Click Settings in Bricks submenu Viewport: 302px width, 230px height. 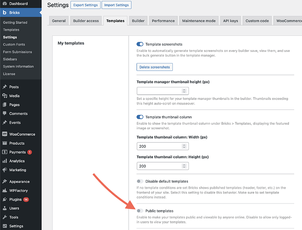point(10,37)
